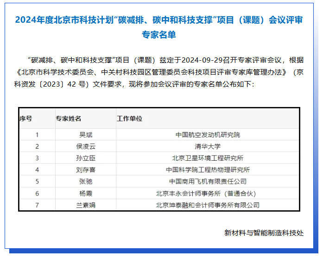Image resolution: width=323 pixels, height=258 pixels.
Task: Click the cell 北京坤泰融和会计师事务所有限公司
Action: tap(208, 205)
